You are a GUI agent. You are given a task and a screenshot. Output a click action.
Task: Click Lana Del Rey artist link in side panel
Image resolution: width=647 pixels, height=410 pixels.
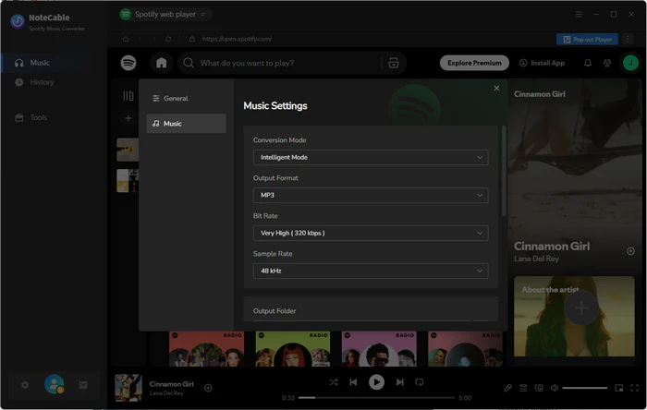536,259
